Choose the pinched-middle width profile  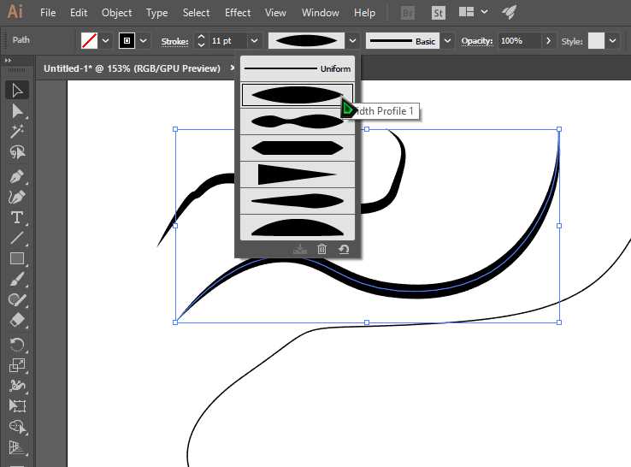(x=298, y=121)
